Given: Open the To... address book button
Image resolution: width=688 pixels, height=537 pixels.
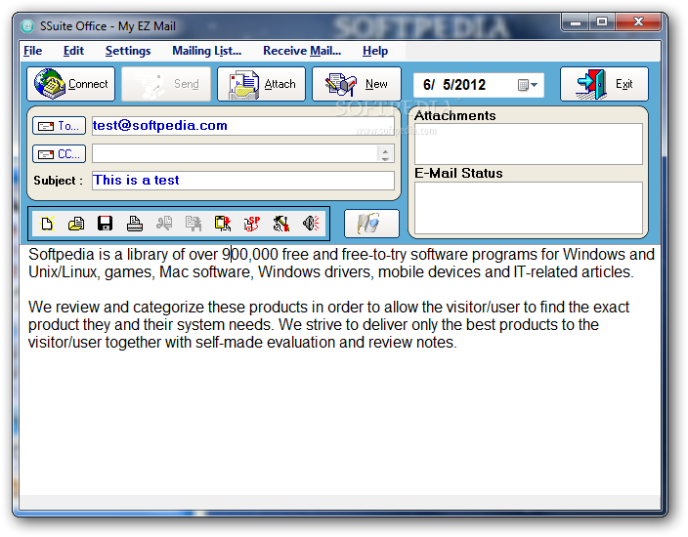Looking at the screenshot, I should click(x=59, y=126).
